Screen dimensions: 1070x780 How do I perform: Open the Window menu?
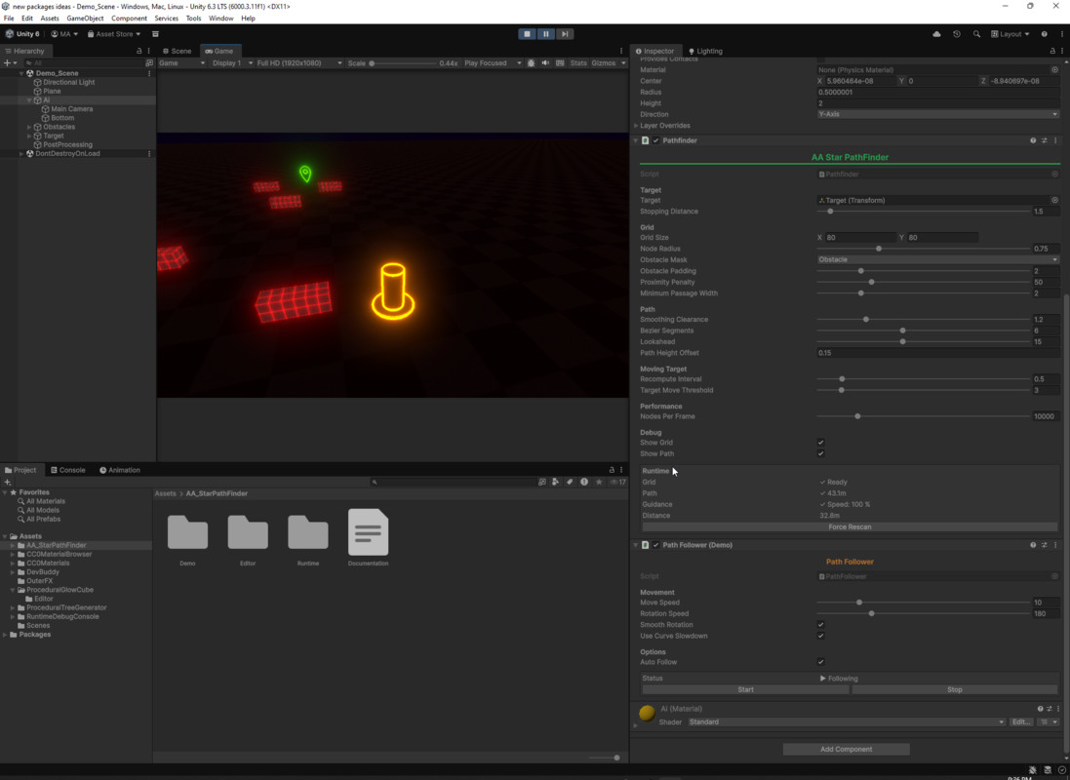tap(221, 19)
